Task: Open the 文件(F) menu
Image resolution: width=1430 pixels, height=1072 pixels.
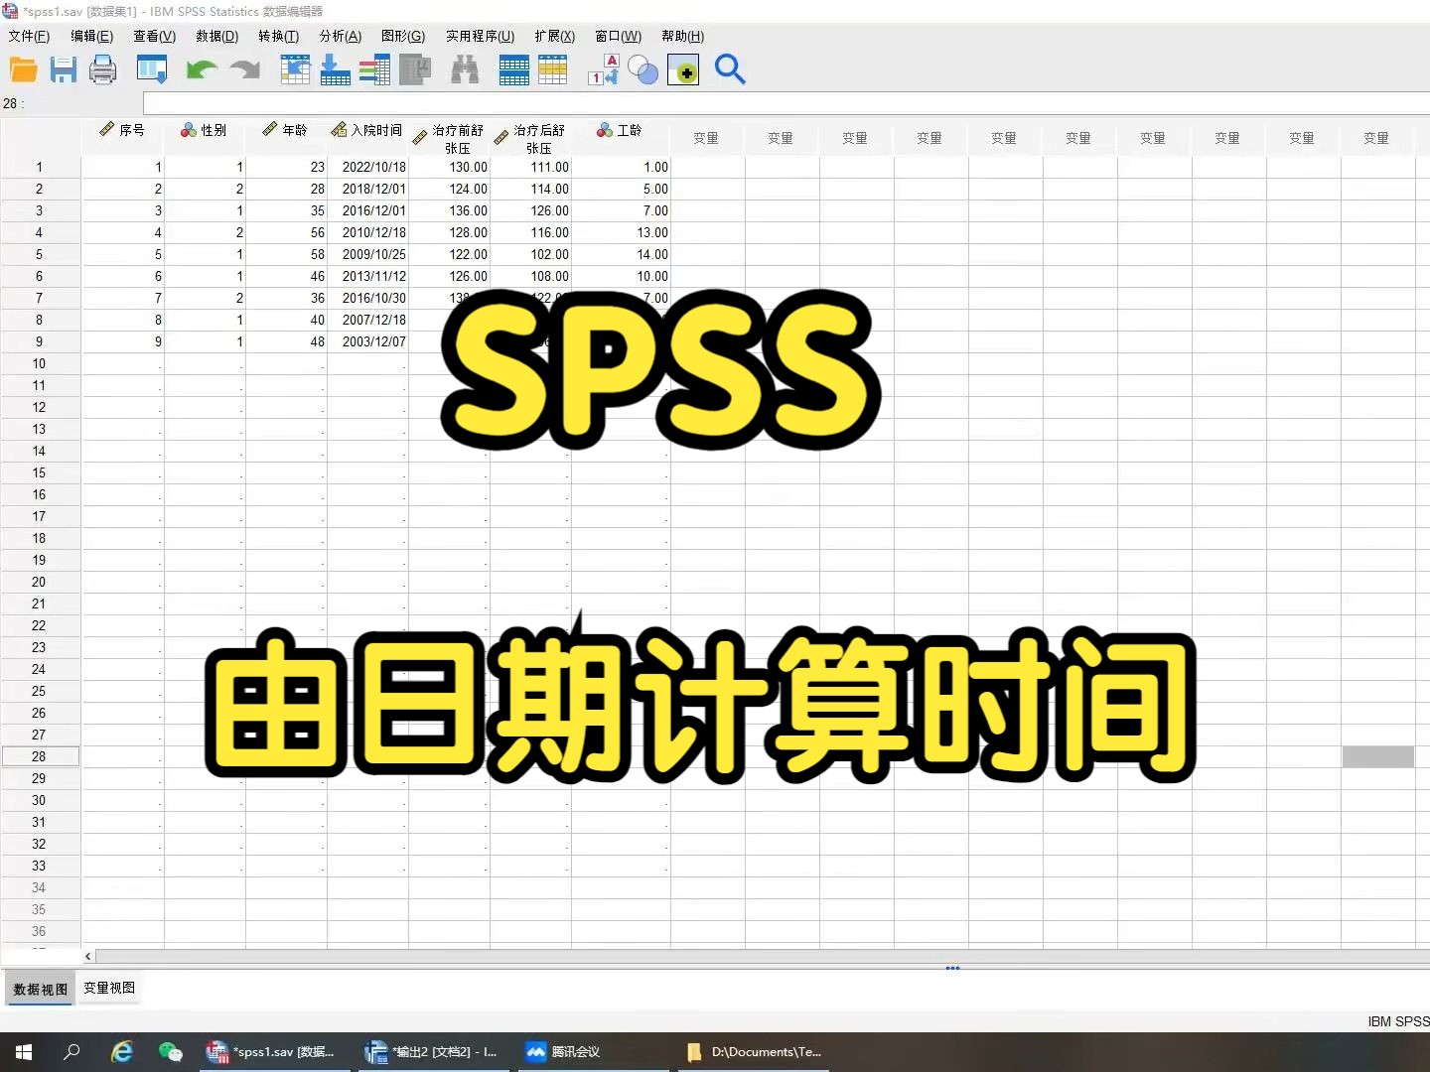Action: click(x=29, y=36)
